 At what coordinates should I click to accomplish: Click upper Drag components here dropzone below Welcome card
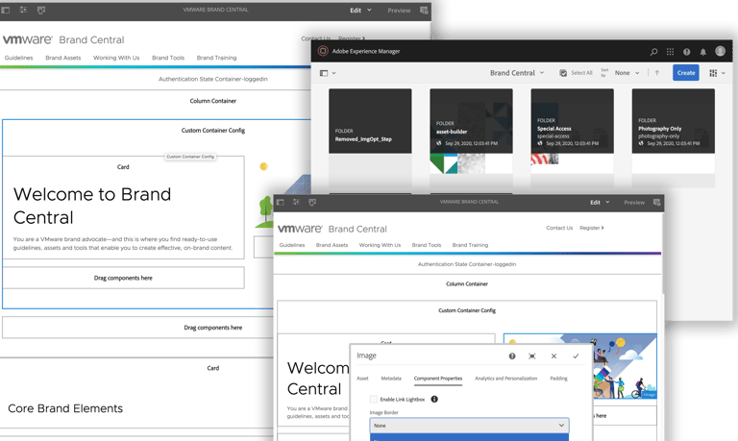123,278
